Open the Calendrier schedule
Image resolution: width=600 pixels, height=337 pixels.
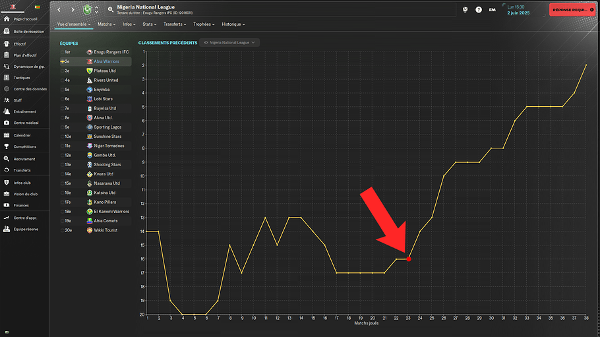[22, 135]
